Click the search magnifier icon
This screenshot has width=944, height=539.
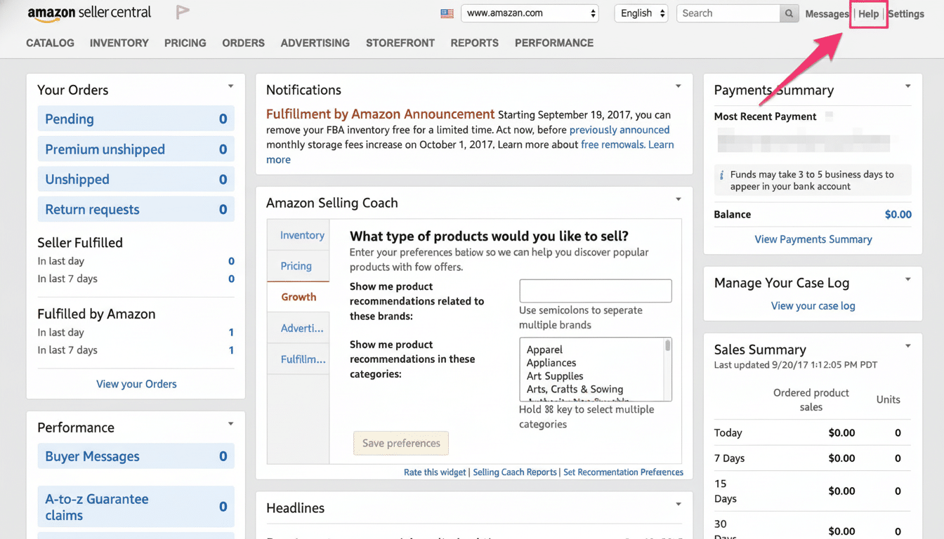787,13
